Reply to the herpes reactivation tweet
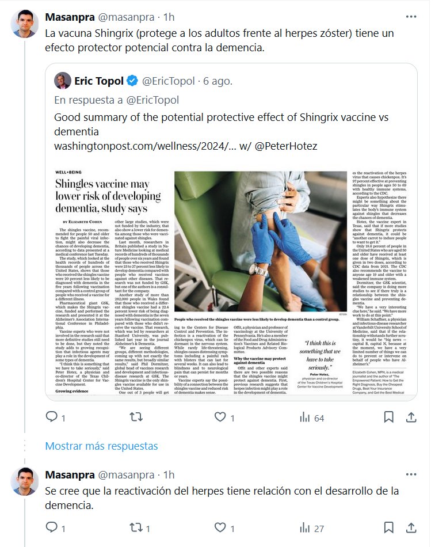Viewport: 435px width, 547px height. (x=52, y=527)
